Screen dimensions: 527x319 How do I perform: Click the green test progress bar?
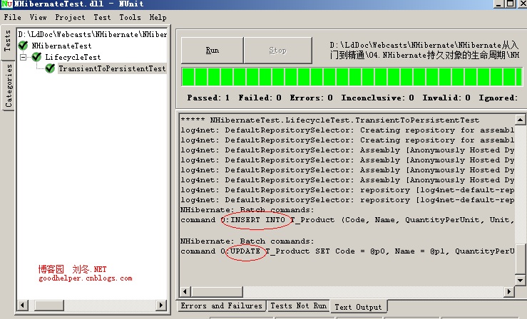352,77
